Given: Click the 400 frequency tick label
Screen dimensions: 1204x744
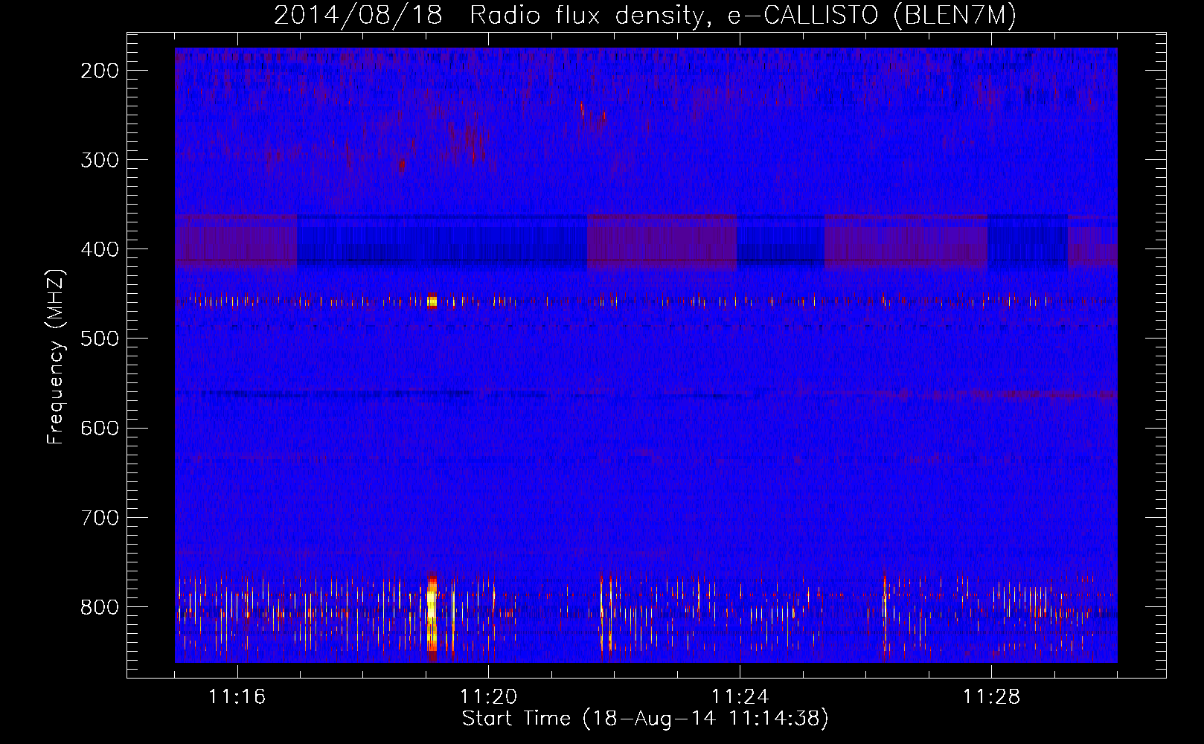Looking at the screenshot, I should pos(99,249).
